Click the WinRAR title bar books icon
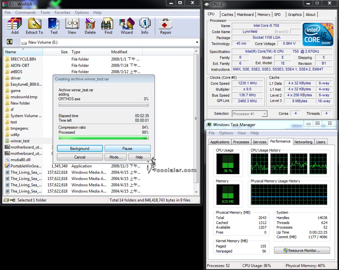 pyautogui.click(x=5, y=4)
